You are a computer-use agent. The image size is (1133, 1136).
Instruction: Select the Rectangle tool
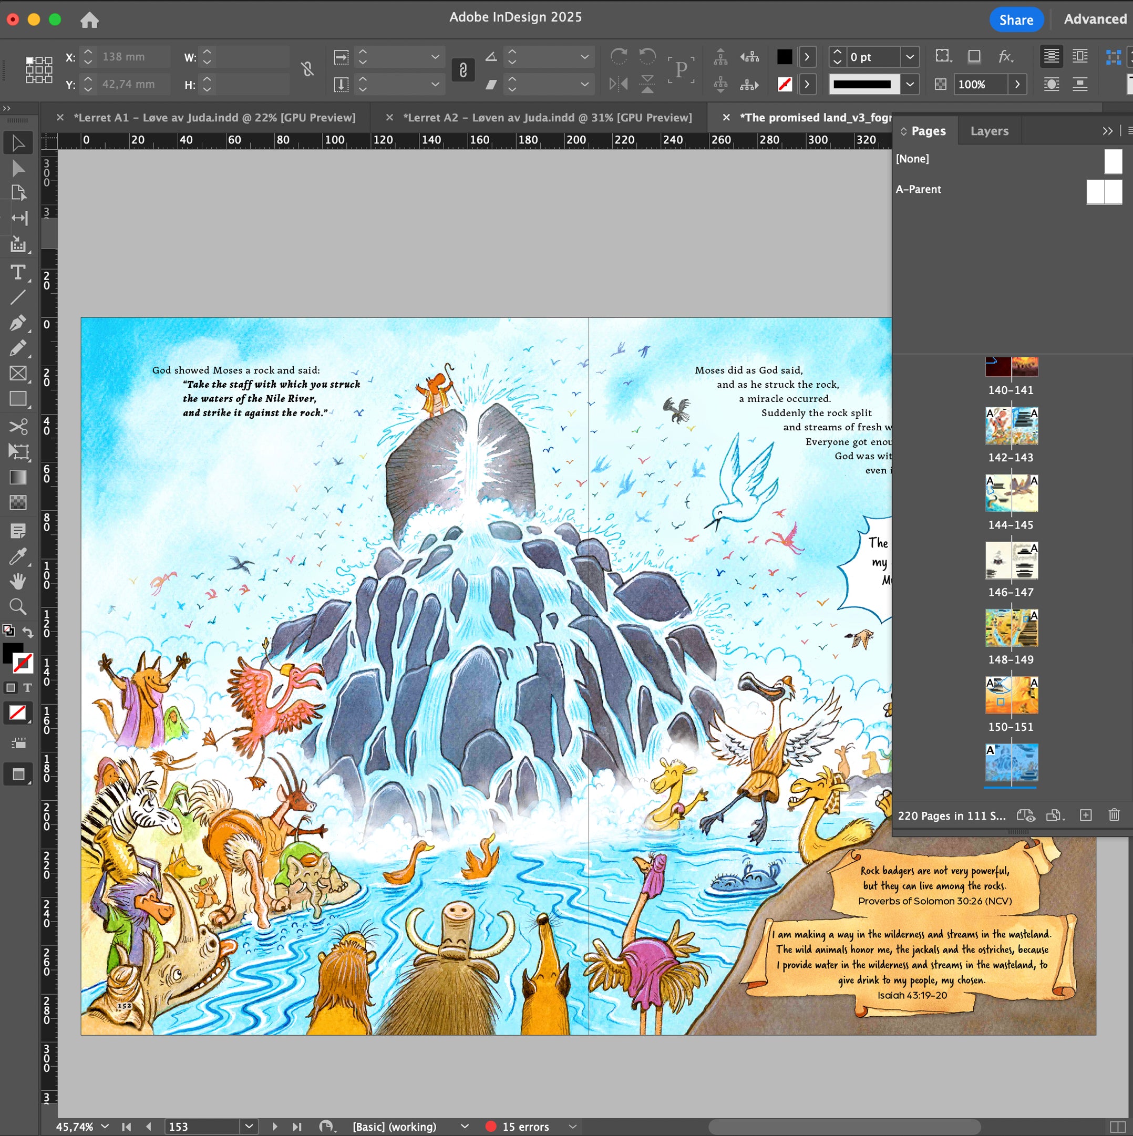click(x=18, y=399)
